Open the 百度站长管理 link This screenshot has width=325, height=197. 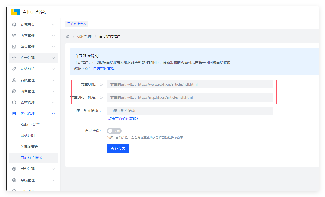tap(104, 68)
